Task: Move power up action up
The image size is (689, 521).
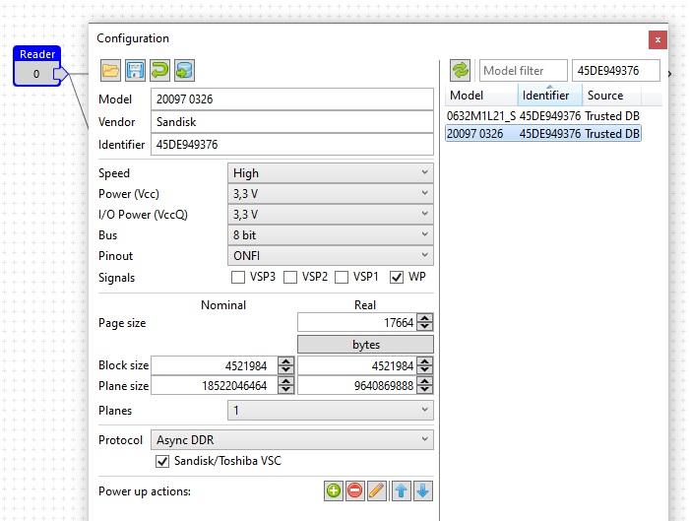Action: tap(401, 490)
